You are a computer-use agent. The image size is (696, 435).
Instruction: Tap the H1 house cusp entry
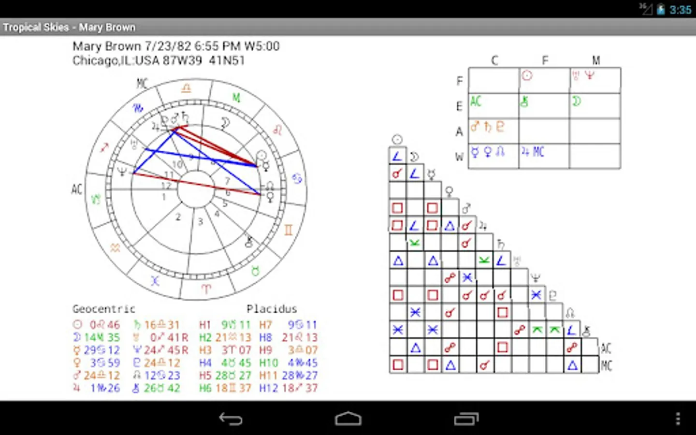coord(225,325)
